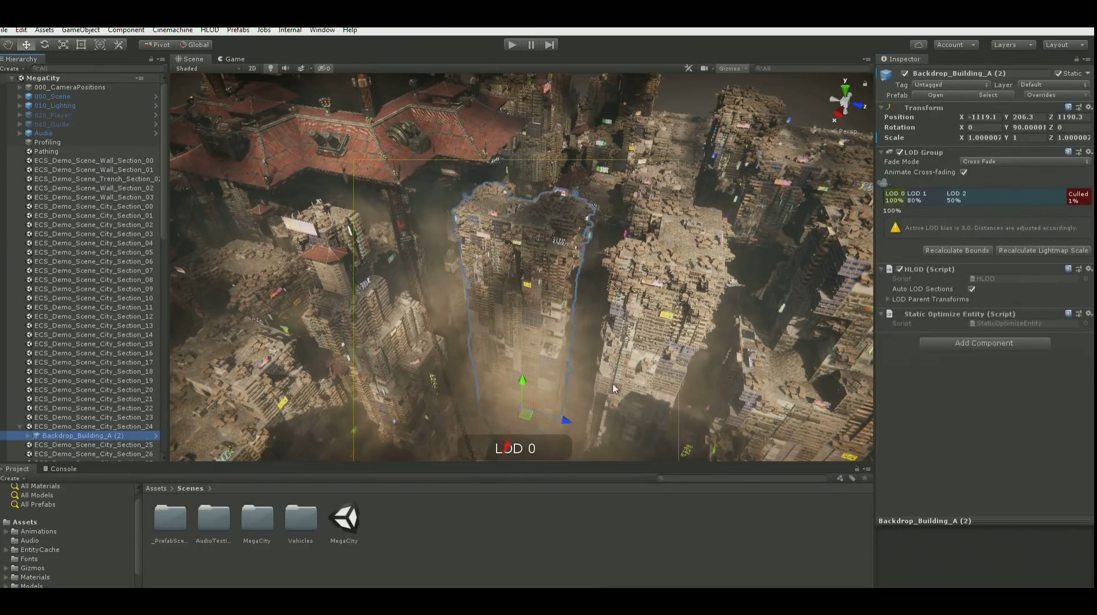The image size is (1097, 615).
Task: Disable the LOD Group component checkbox
Action: coord(900,152)
